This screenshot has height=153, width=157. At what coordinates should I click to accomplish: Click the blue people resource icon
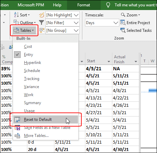point(11,47)
